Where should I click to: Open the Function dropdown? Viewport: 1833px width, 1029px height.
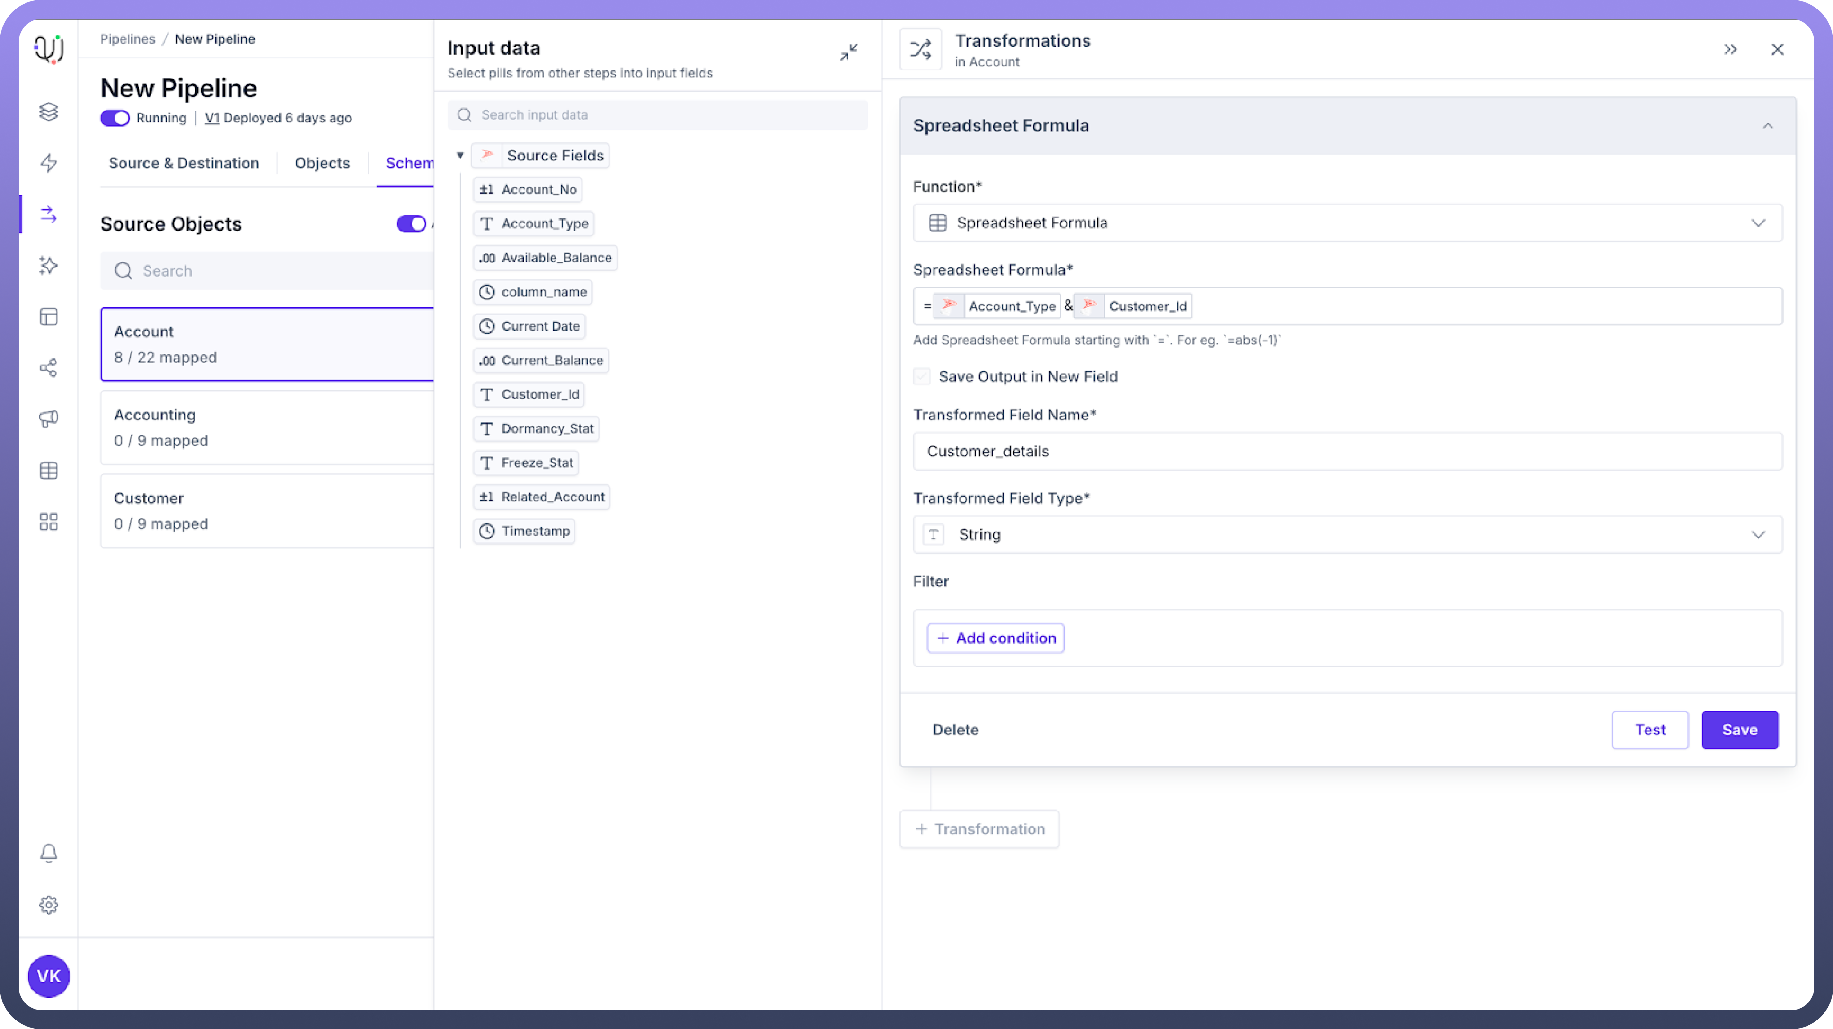[1347, 223]
